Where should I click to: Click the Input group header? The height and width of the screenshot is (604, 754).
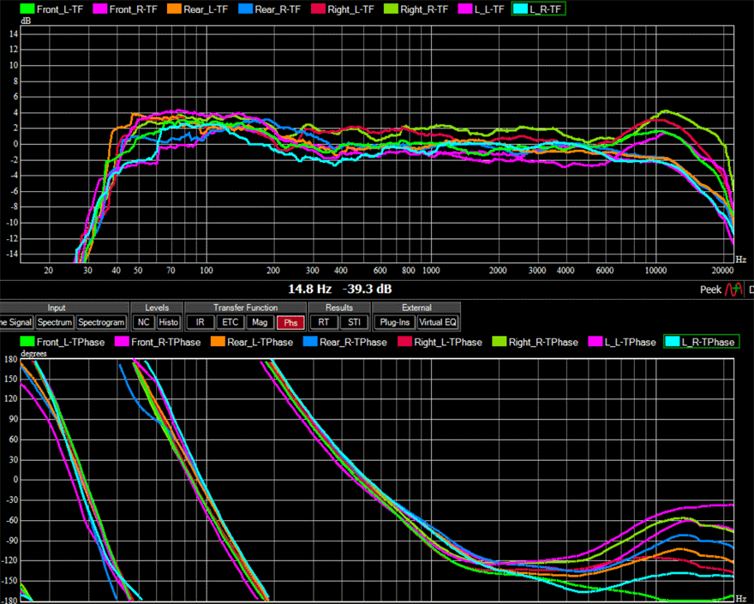[57, 308]
